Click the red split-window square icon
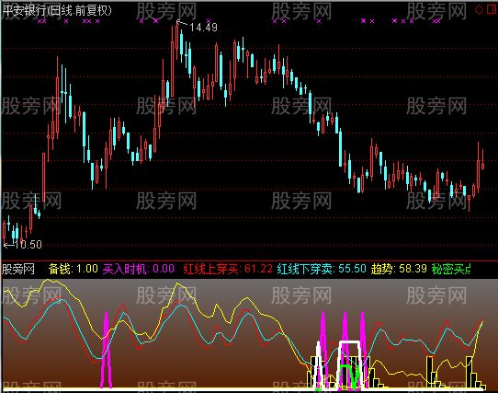The height and width of the screenshot is (393, 498). pyautogui.click(x=492, y=9)
